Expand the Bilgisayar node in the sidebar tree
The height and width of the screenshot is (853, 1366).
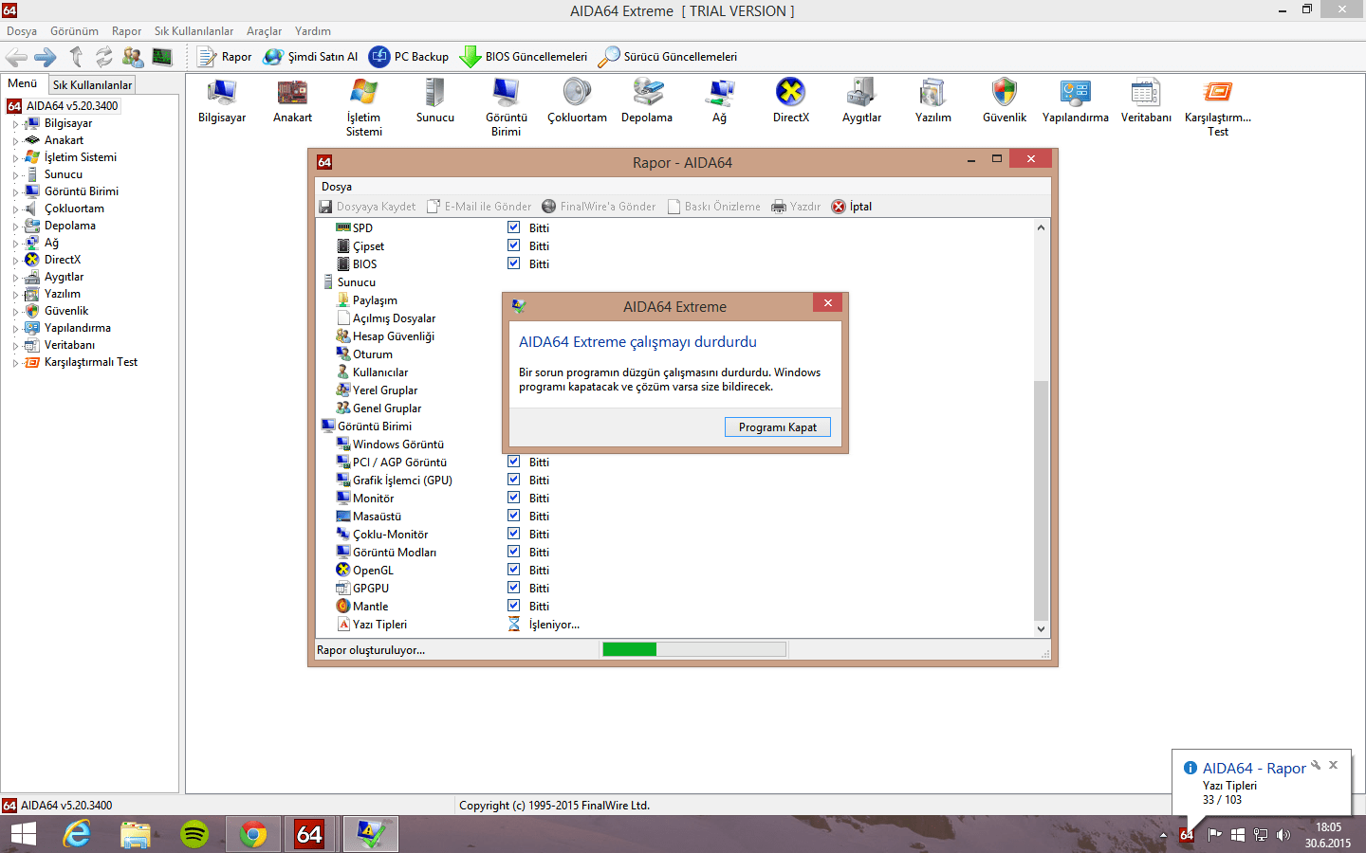(15, 123)
